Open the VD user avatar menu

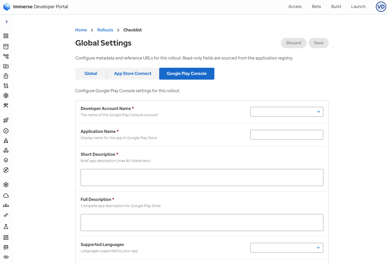[381, 7]
